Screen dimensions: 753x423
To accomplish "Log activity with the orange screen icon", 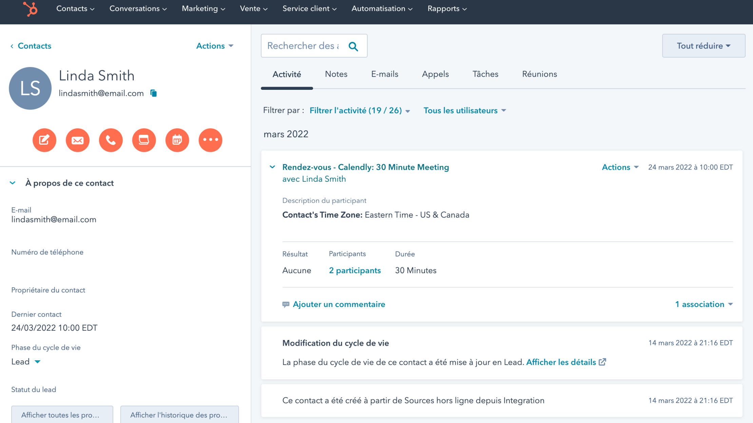I will click(144, 140).
